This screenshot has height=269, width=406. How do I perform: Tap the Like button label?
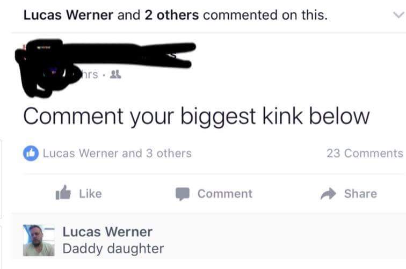coord(91,194)
